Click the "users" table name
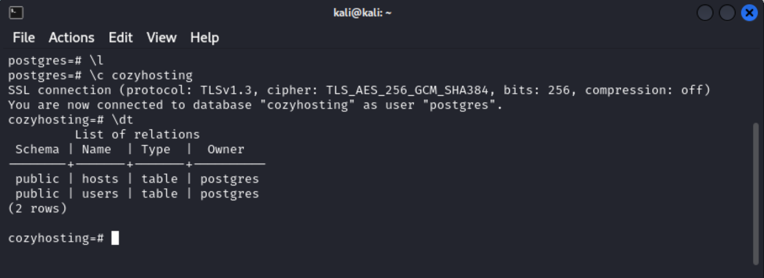Viewport: 764px width, 278px height. coord(100,194)
